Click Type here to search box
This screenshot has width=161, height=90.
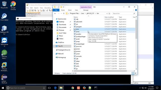(26, 88)
